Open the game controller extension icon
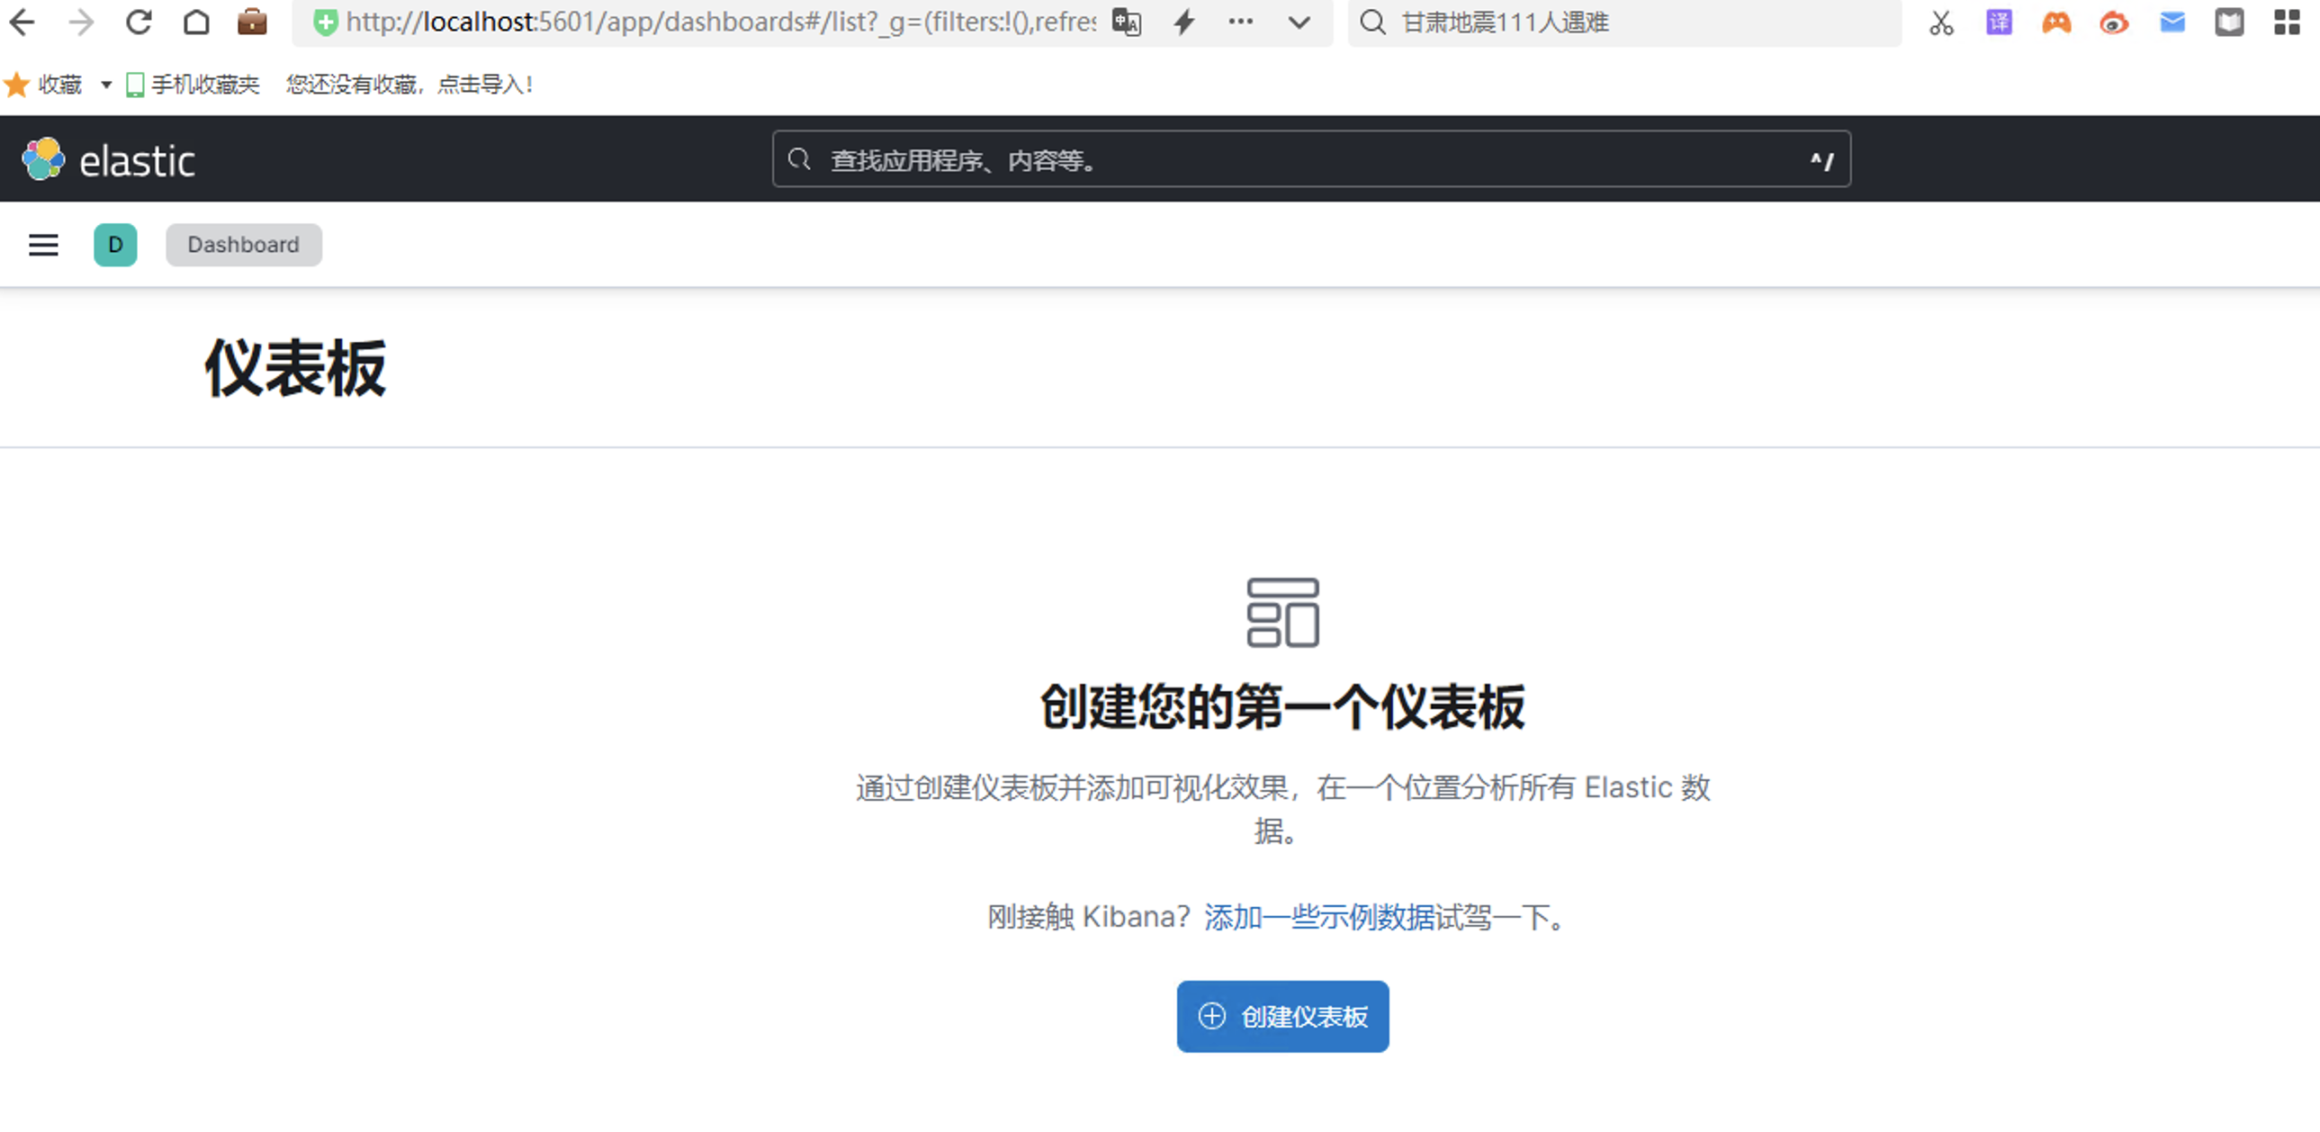Image resolution: width=2320 pixels, height=1132 pixels. (2056, 22)
